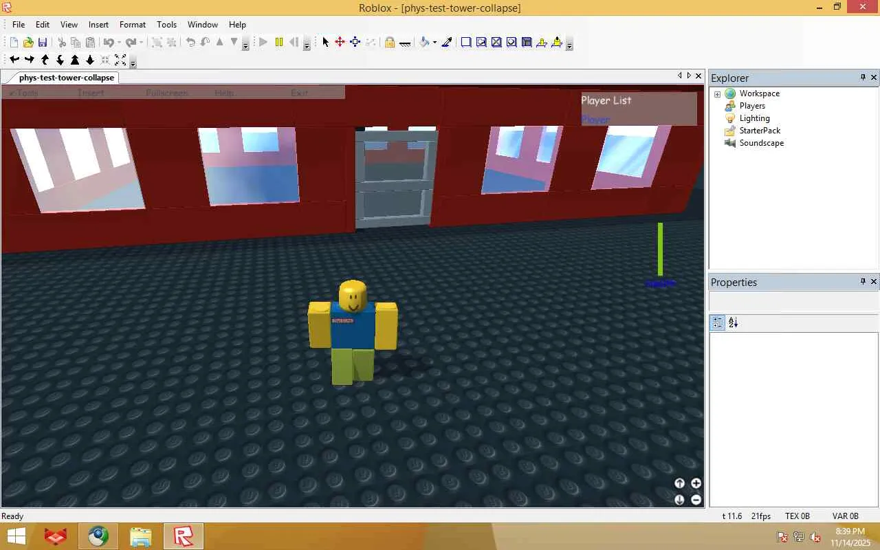Select Lighting in the Explorer tree
880x550 pixels.
pos(754,118)
